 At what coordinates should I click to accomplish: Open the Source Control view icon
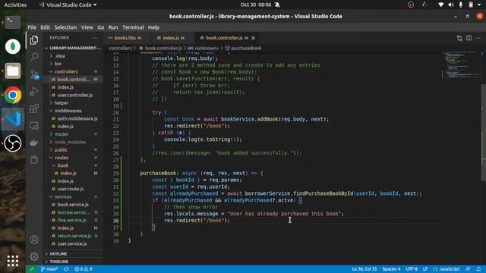[34, 74]
